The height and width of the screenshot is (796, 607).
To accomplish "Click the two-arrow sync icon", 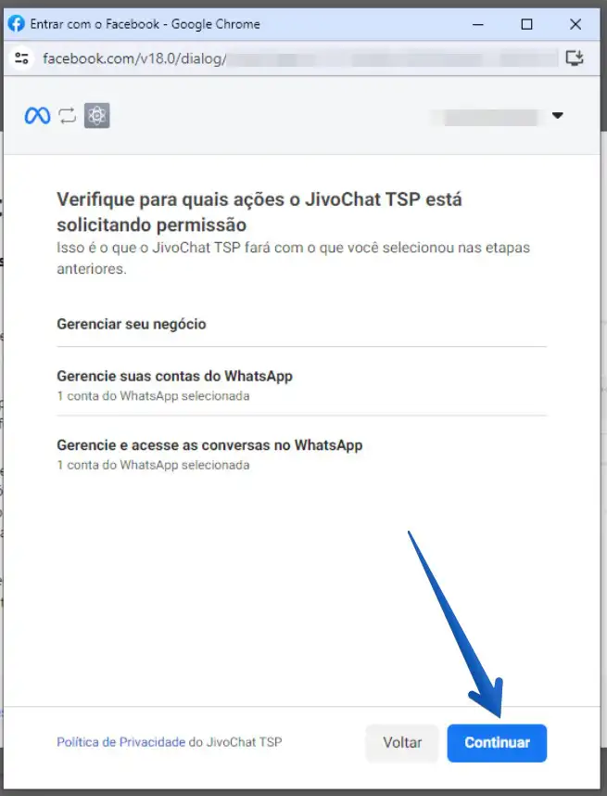I will 68,116.
